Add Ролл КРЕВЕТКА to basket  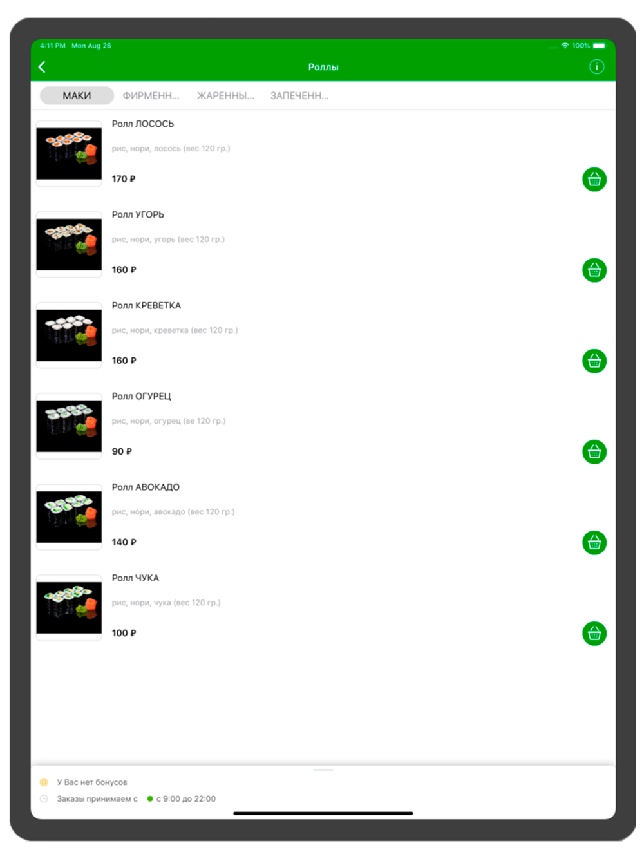coord(594,361)
